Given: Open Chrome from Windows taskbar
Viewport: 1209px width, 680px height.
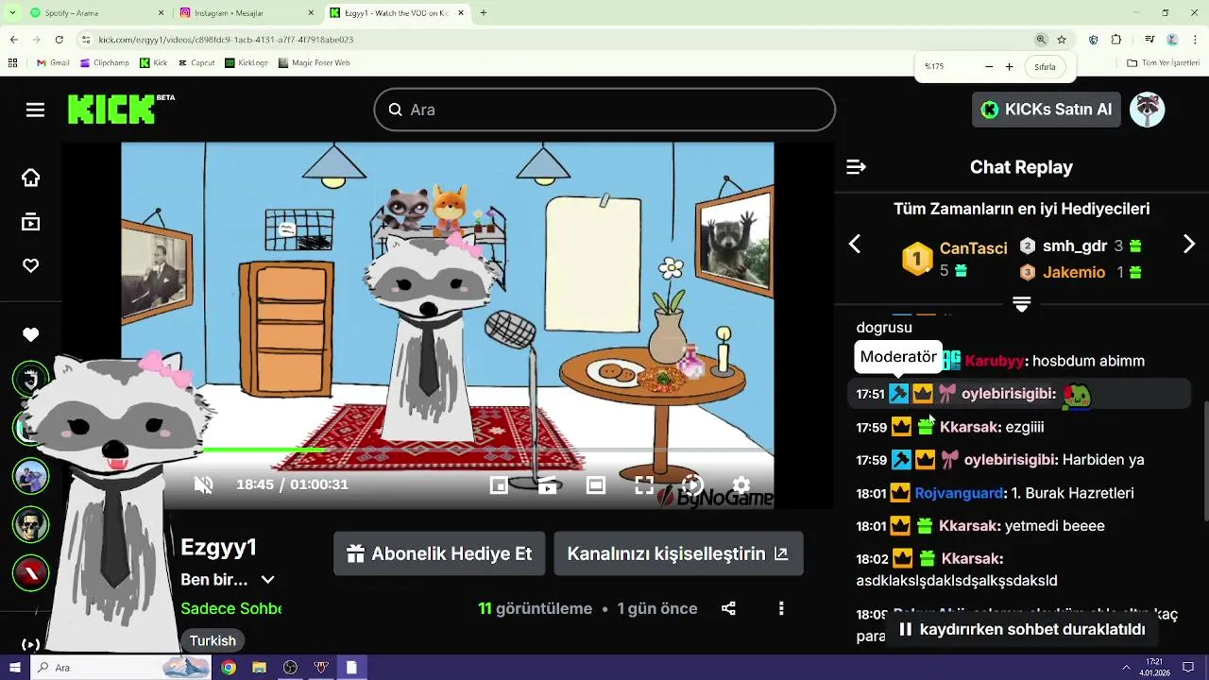Looking at the screenshot, I should click(x=229, y=668).
